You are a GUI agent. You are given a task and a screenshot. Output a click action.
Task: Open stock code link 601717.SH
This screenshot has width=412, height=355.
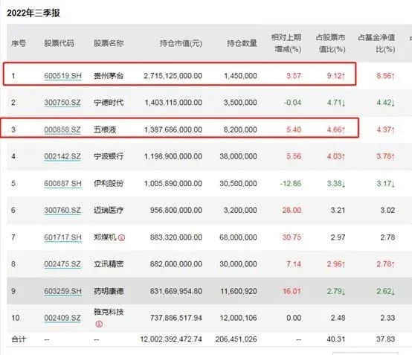62,237
